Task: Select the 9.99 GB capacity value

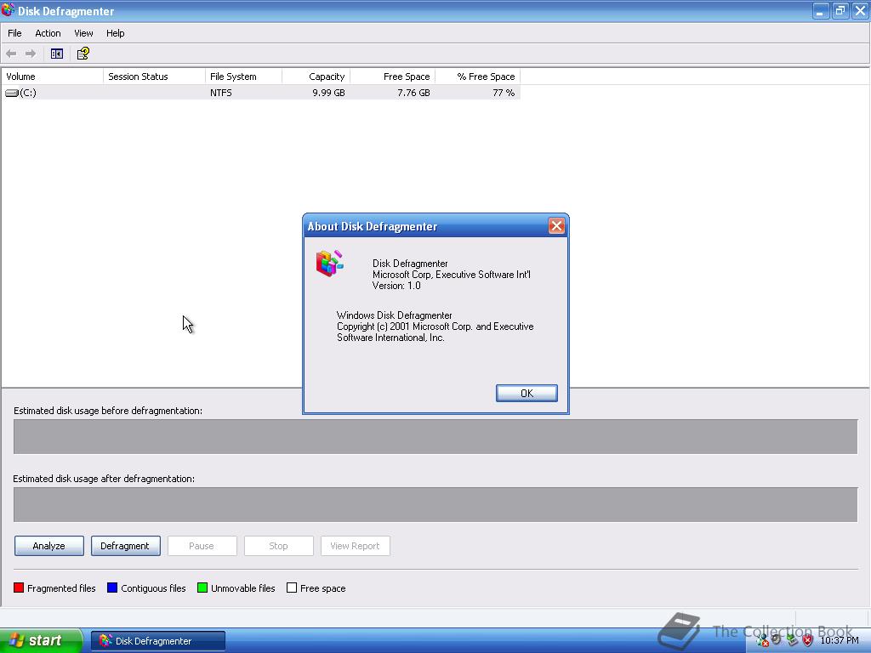Action: click(x=328, y=93)
